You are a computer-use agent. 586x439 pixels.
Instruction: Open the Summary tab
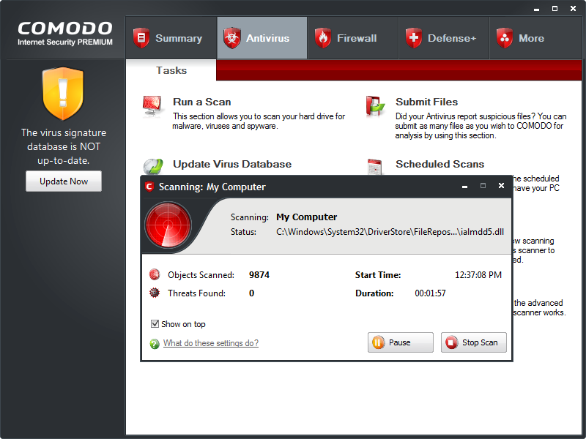[x=171, y=38]
